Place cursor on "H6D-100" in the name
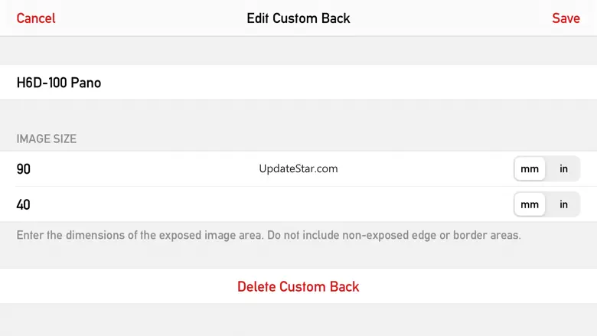Viewport: 597px width, 336px height. 41,83
